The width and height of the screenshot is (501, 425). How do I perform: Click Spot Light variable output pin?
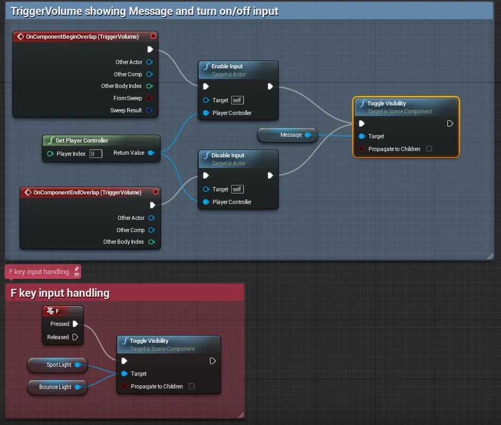tap(77, 365)
